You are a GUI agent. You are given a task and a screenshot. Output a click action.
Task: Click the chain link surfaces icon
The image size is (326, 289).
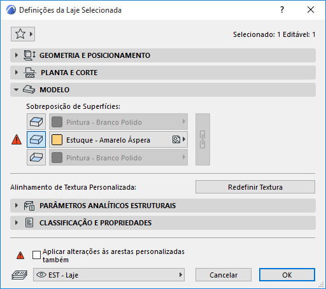click(202, 139)
